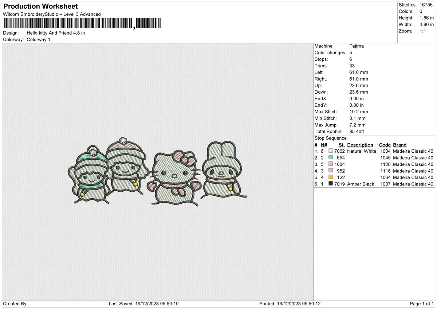437x309 pixels.
Task: Select the EndX value 0.00 in
Action: pos(357,99)
